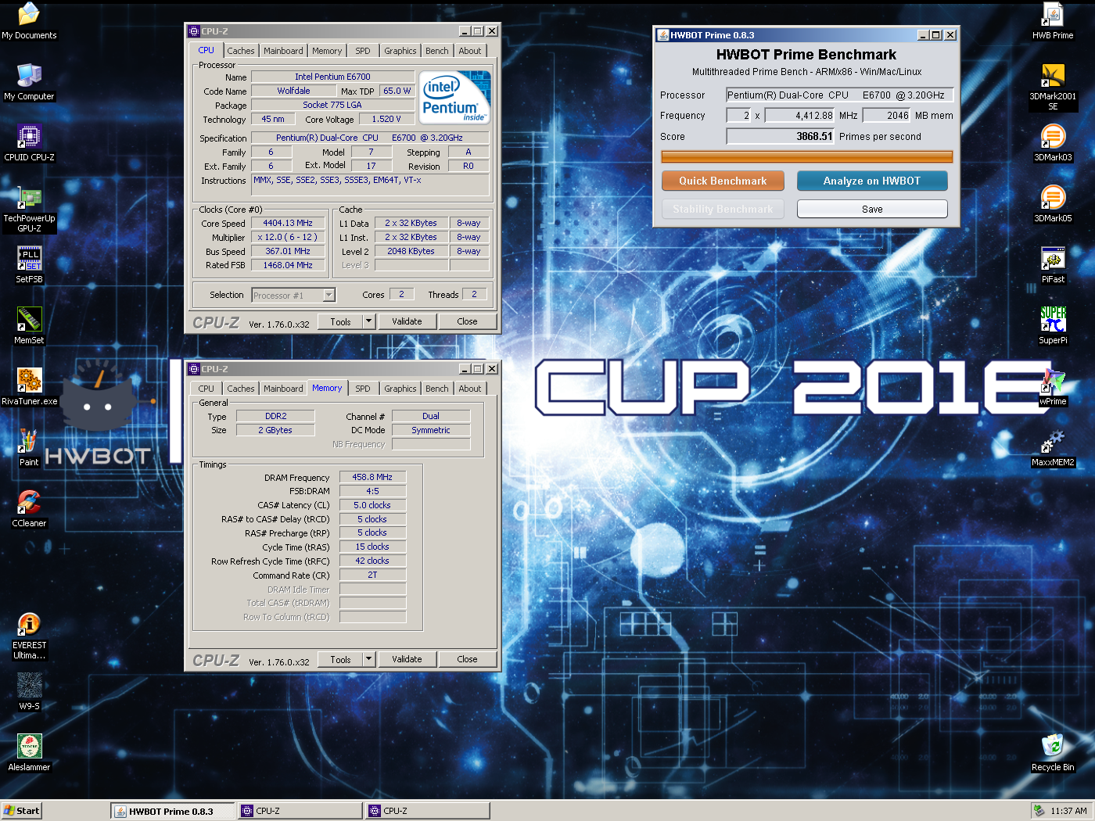Screen dimensions: 1095x821
Task: Click the Rated FSB value 1468.04 MHz
Action: tap(287, 265)
